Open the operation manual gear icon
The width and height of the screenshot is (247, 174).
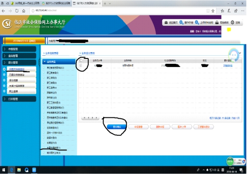181,22
